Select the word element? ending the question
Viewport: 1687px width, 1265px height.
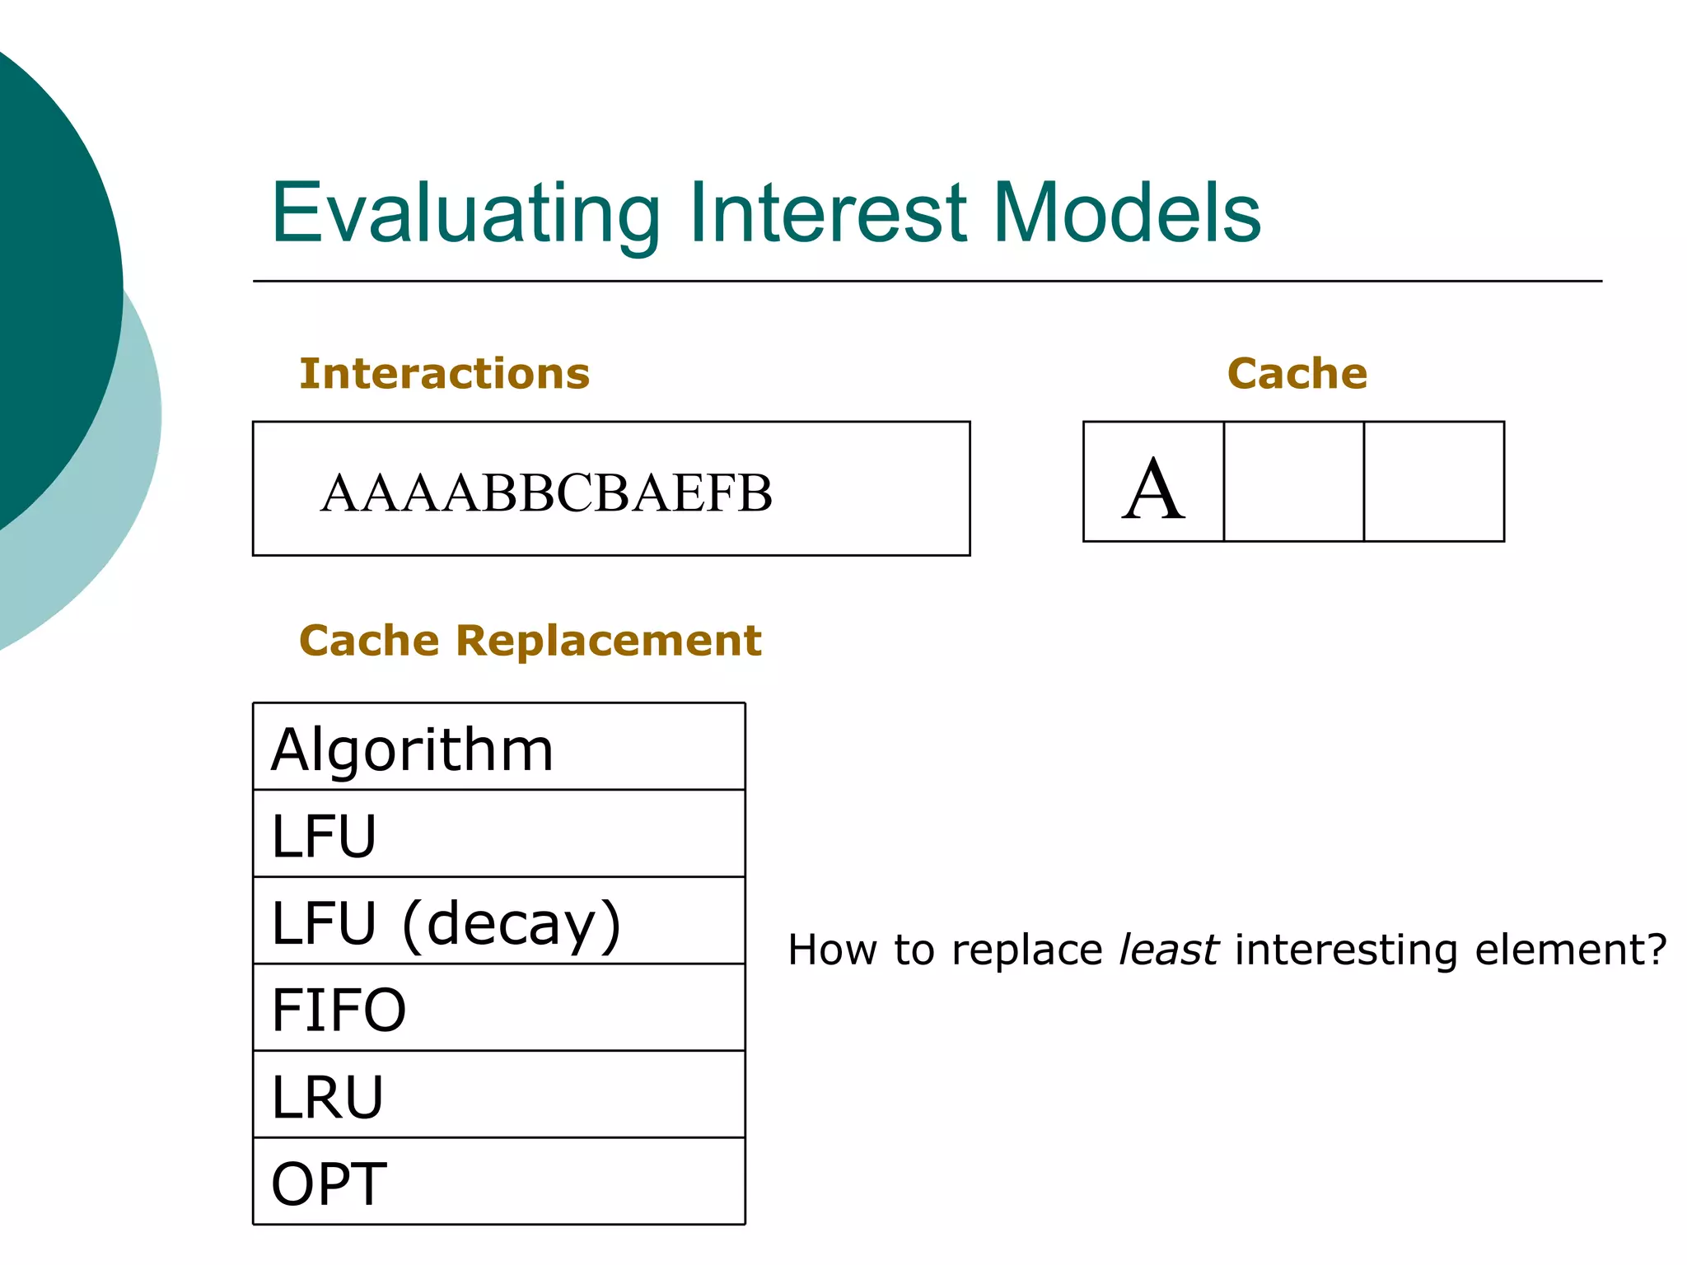[1570, 950]
